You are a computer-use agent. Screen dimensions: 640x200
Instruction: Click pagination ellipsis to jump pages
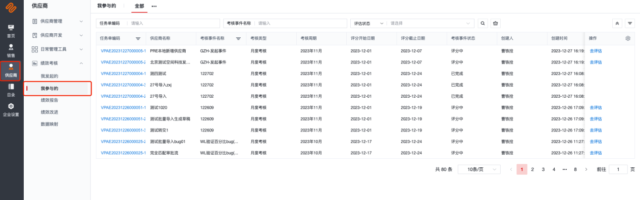(x=565, y=169)
